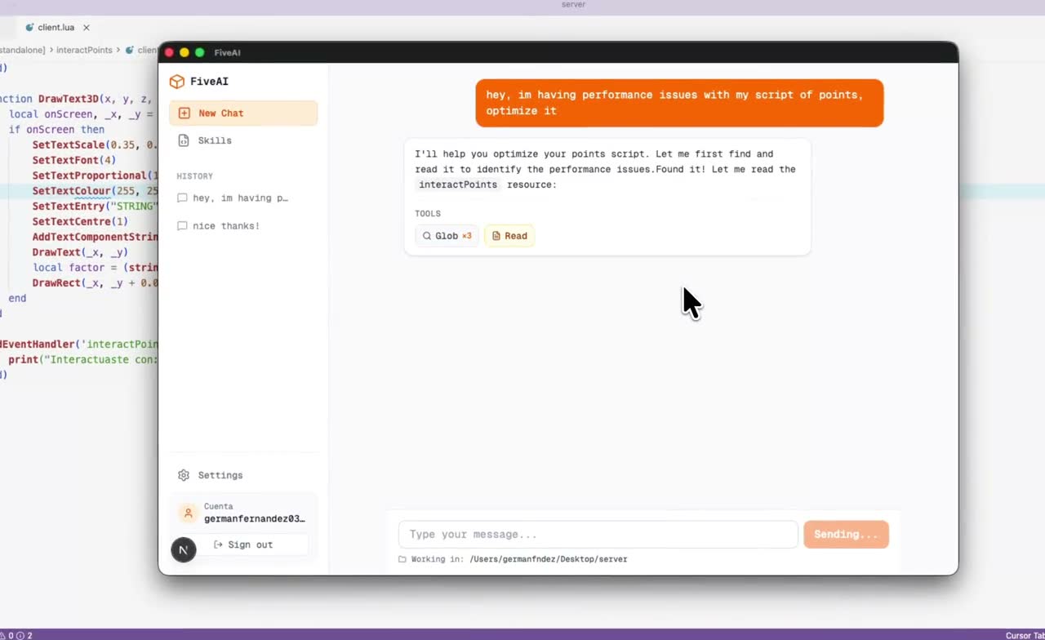Viewport: 1045px width, 640px height.
Task: Minimize FiveAI window with yellow button
Action: pyautogui.click(x=185, y=52)
